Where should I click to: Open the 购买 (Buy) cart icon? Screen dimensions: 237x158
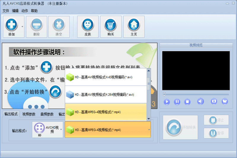tap(111, 24)
